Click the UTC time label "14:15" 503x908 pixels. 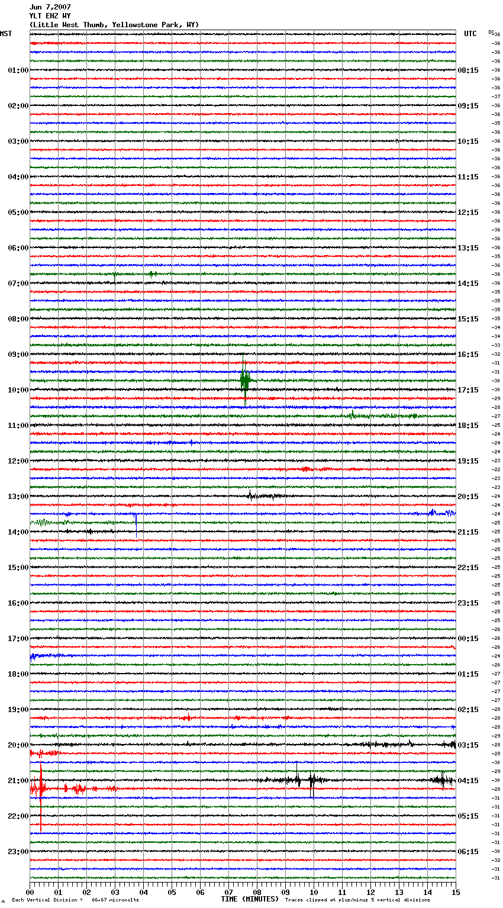point(468,284)
